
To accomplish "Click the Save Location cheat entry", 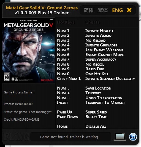I will coord(98,88).
